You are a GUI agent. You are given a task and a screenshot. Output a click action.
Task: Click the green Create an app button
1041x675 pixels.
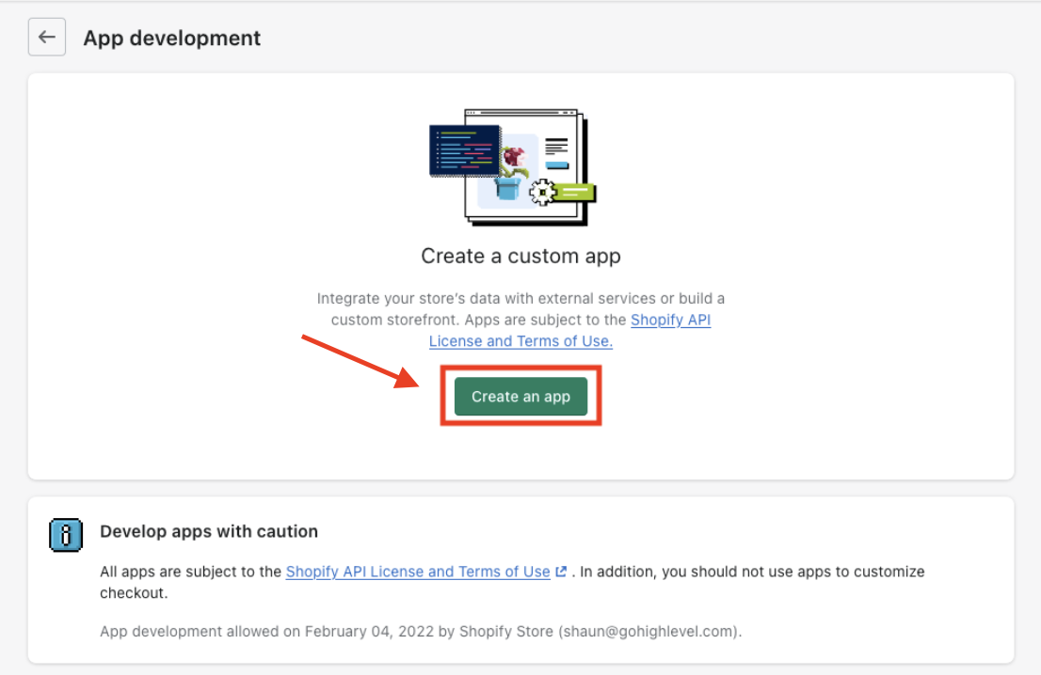coord(520,397)
